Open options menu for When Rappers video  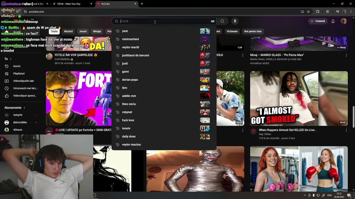(346, 130)
